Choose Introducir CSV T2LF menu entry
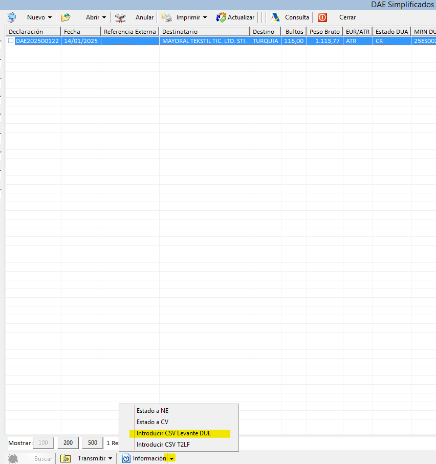The image size is (436, 464). click(163, 445)
